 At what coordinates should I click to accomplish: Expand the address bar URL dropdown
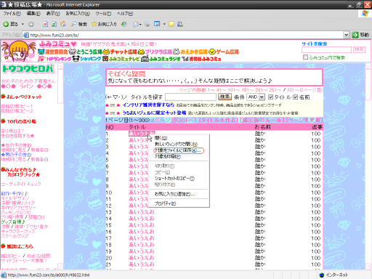click(347, 35)
